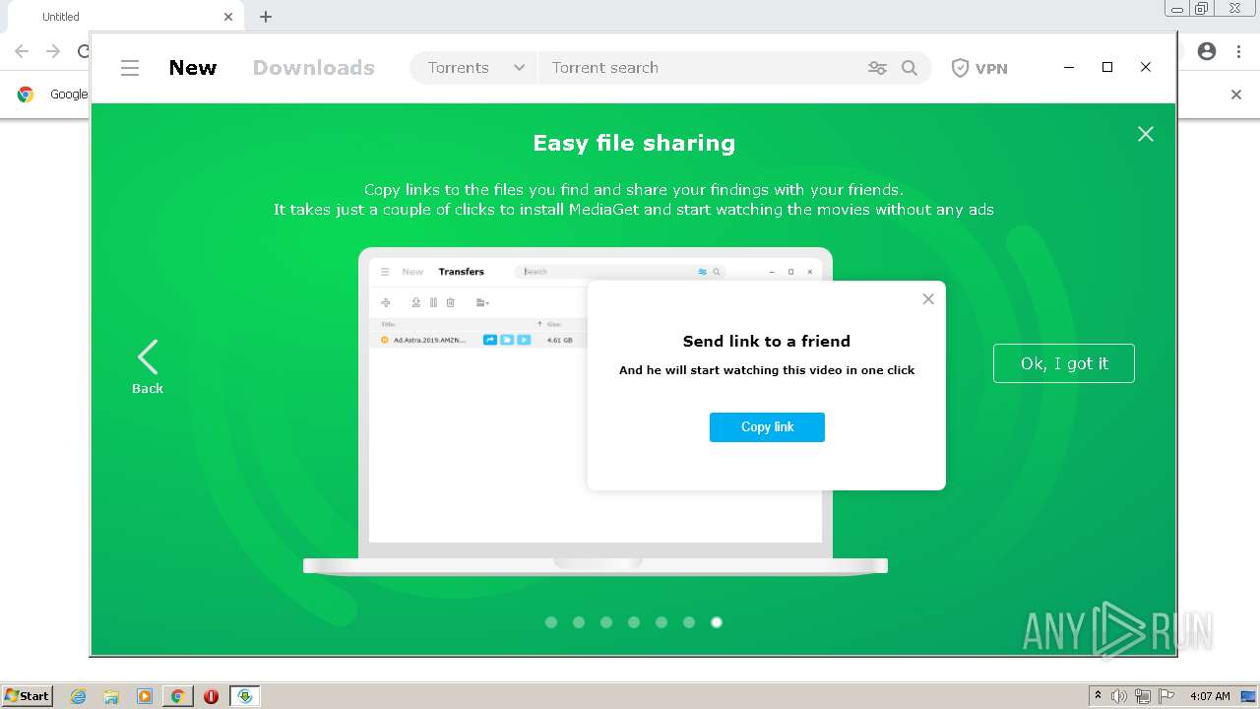The image size is (1260, 709).
Task: Open Opera icon on taskbar
Action: [x=211, y=696]
